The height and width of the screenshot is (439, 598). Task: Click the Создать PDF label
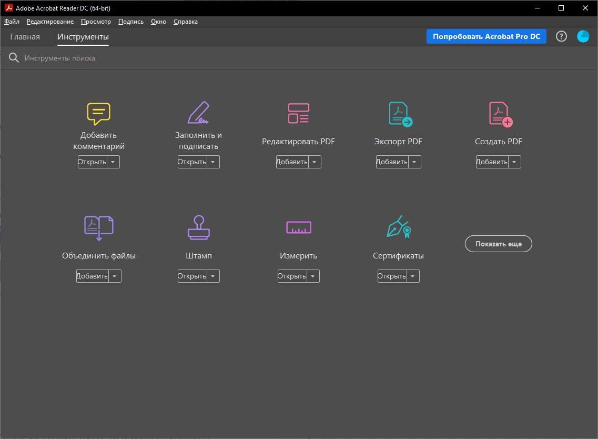click(x=499, y=142)
